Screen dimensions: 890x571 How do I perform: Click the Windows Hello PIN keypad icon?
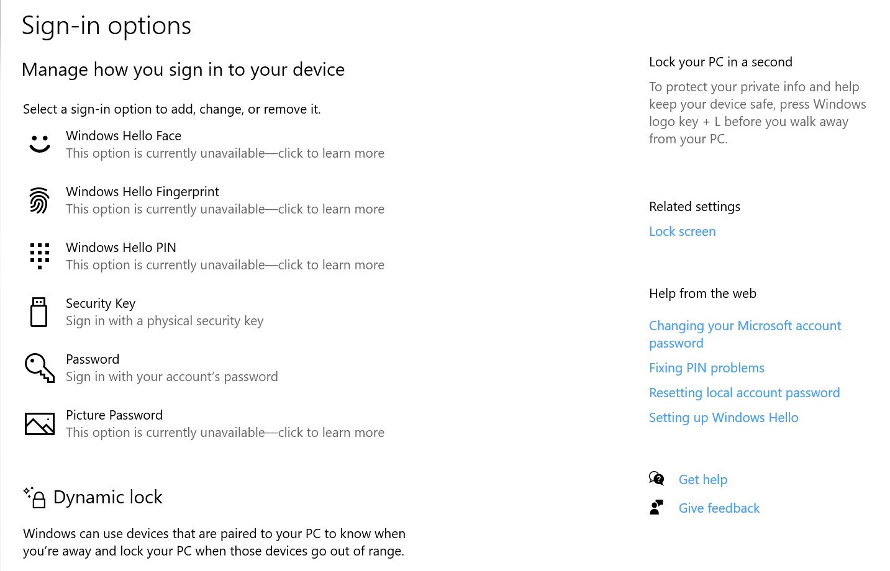click(x=40, y=256)
